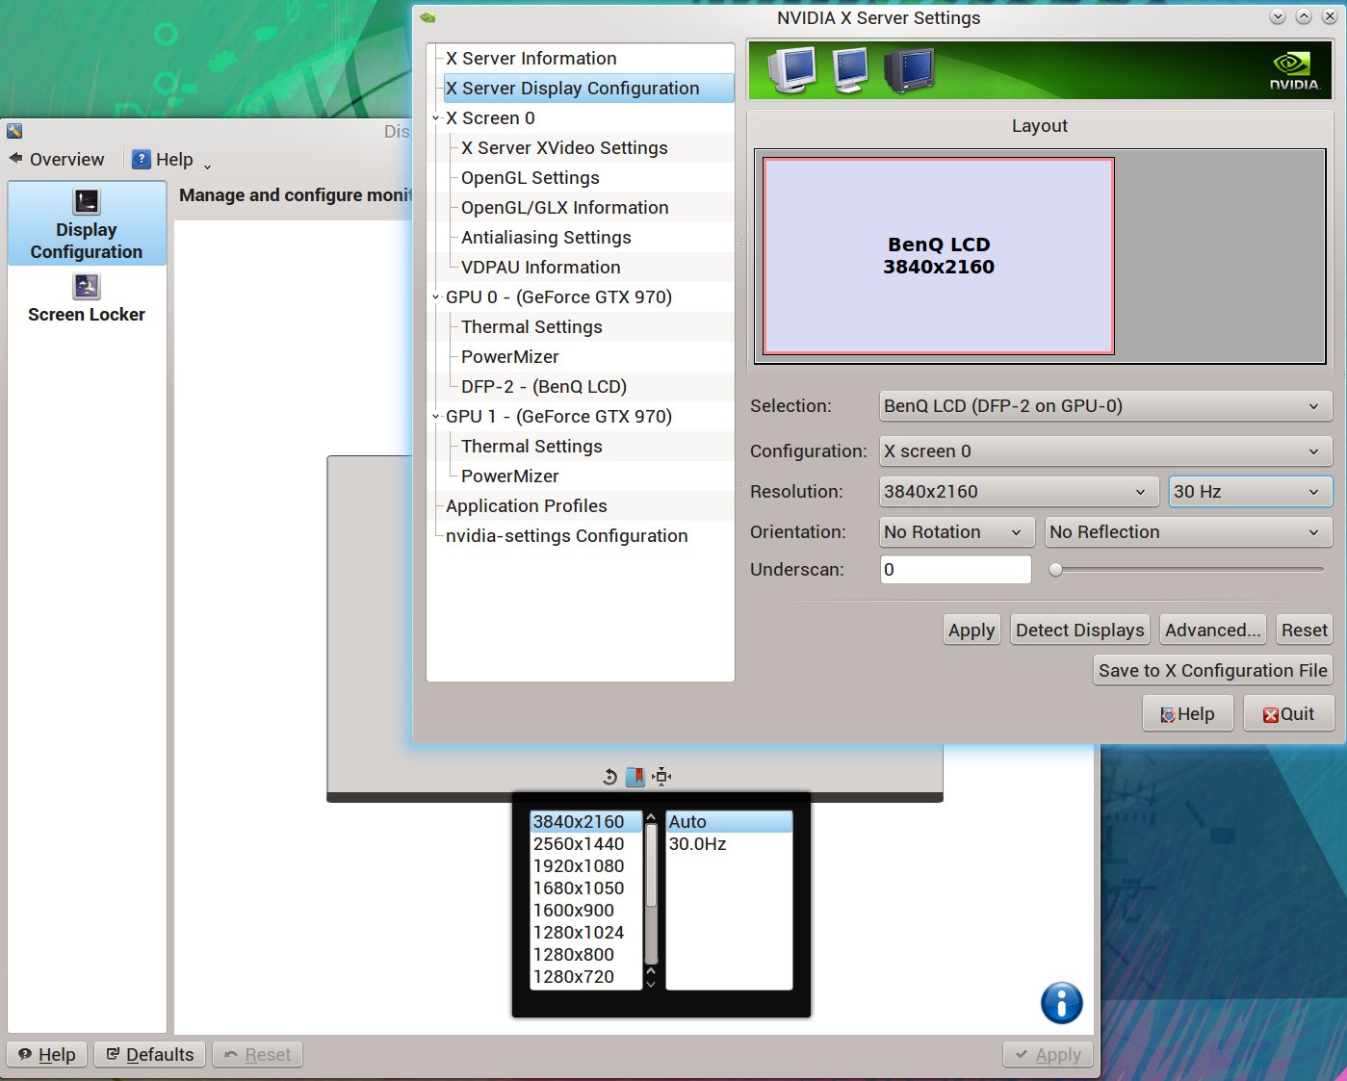Select 1920x1080 in resolution list
The width and height of the screenshot is (1347, 1081).
click(585, 866)
